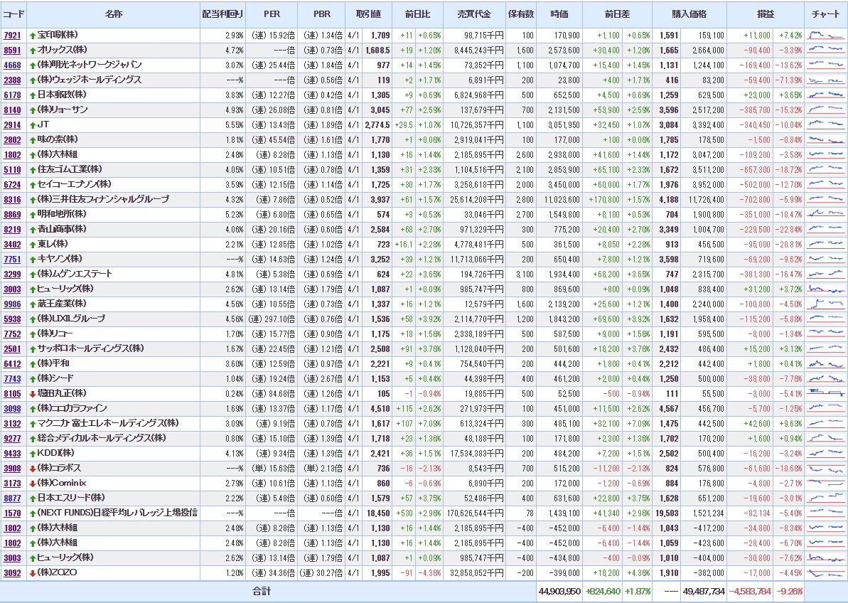This screenshot has width=848, height=603.
Task: Click the 配当利回り column header
Action: pos(222,14)
